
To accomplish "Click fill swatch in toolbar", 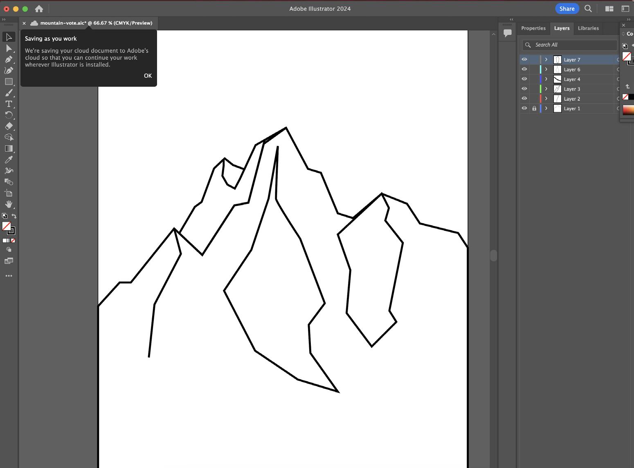I will (x=6, y=226).
